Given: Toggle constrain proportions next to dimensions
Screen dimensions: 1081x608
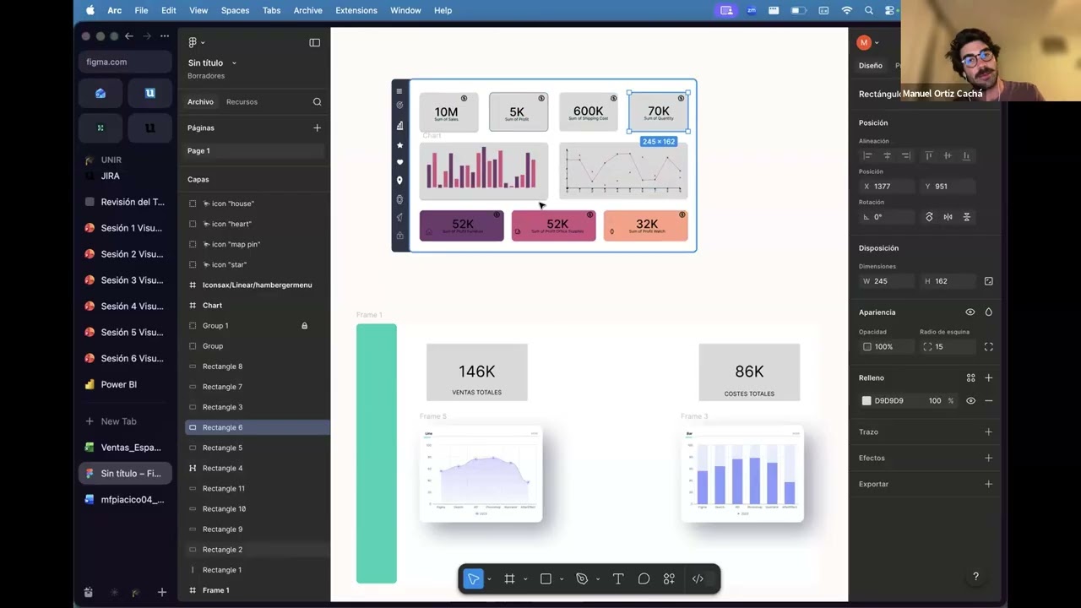Looking at the screenshot, I should 988,281.
